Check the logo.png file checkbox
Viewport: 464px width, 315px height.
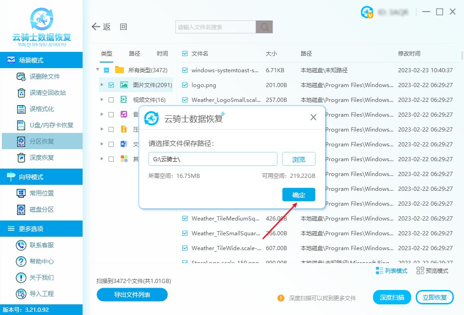(184, 85)
